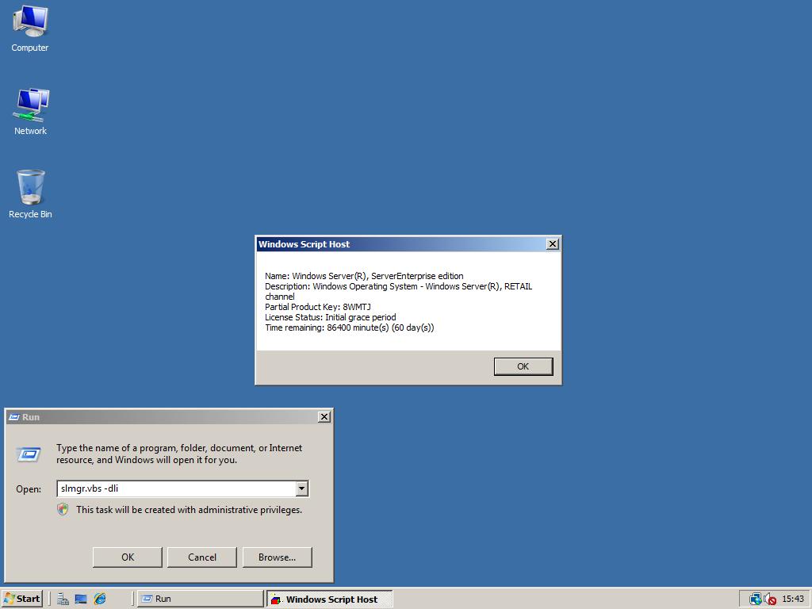Click OK in Windows Script Host dialog

pos(523,366)
